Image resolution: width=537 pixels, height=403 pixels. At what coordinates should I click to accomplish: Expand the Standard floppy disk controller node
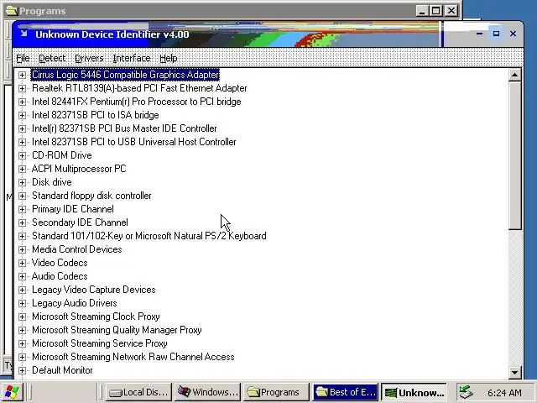coord(23,196)
